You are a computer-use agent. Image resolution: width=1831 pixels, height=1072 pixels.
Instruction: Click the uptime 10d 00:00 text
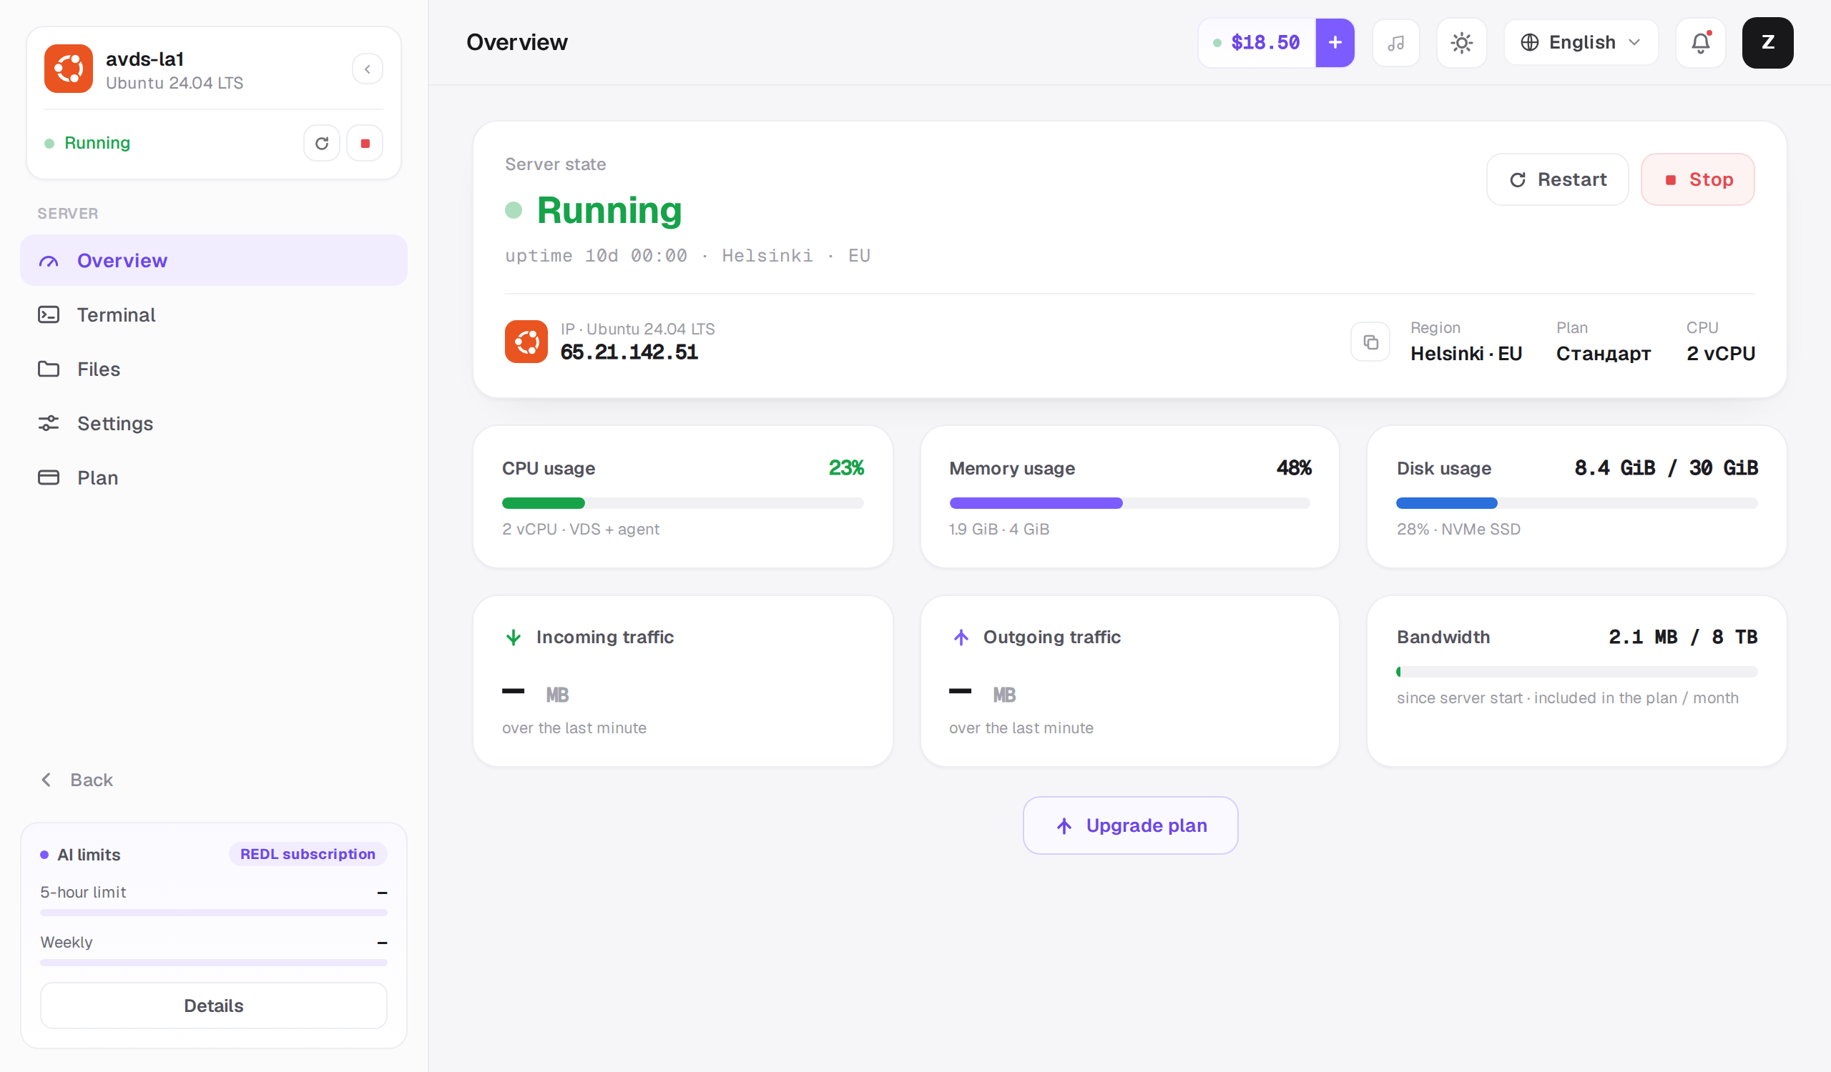point(597,255)
